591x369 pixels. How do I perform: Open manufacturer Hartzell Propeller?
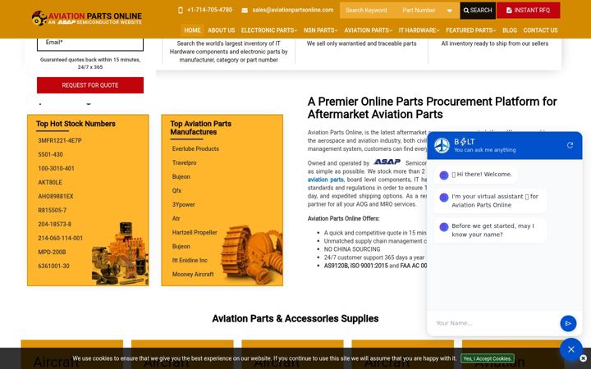click(x=195, y=232)
